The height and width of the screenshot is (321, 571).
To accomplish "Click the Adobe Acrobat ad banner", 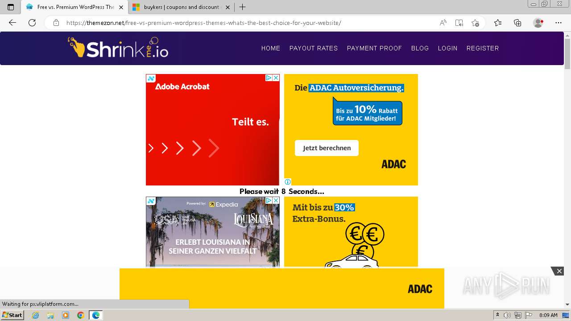I will click(x=213, y=130).
